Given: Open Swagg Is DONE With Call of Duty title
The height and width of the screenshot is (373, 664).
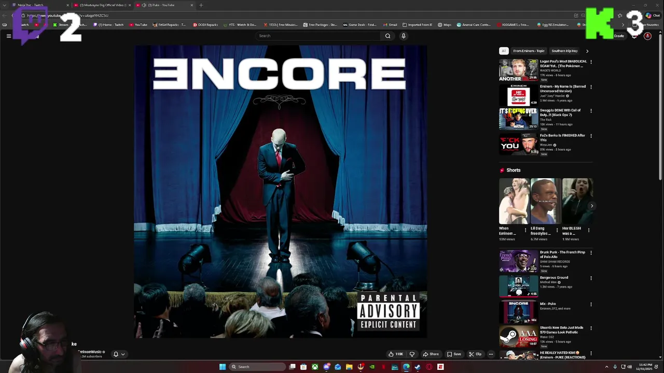Looking at the screenshot, I should (x=560, y=112).
